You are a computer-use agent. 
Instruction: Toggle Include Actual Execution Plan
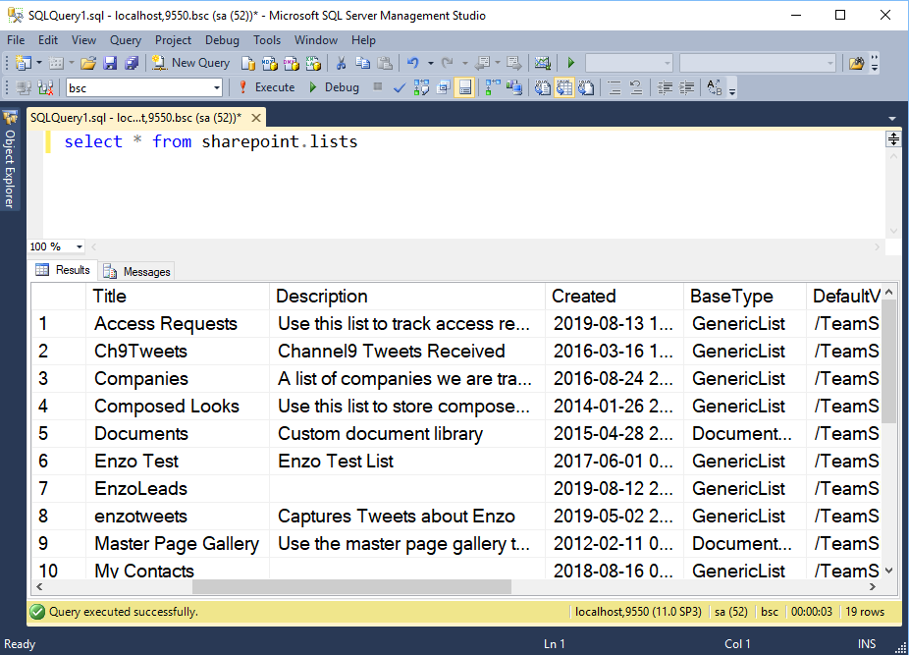492,87
